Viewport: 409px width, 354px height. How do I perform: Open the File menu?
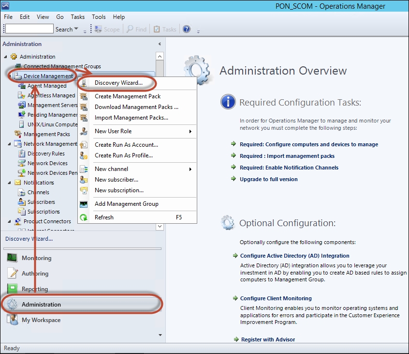pos(8,17)
